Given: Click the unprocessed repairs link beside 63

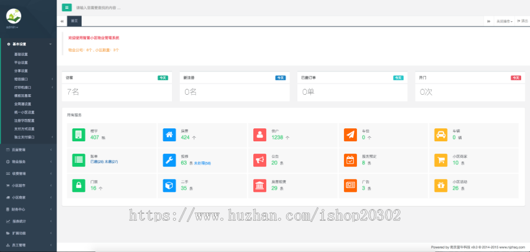Looking at the screenshot, I should [203, 163].
